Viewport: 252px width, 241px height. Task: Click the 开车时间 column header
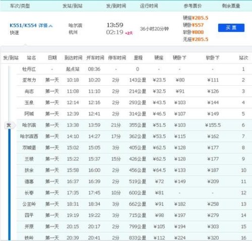(95, 58)
